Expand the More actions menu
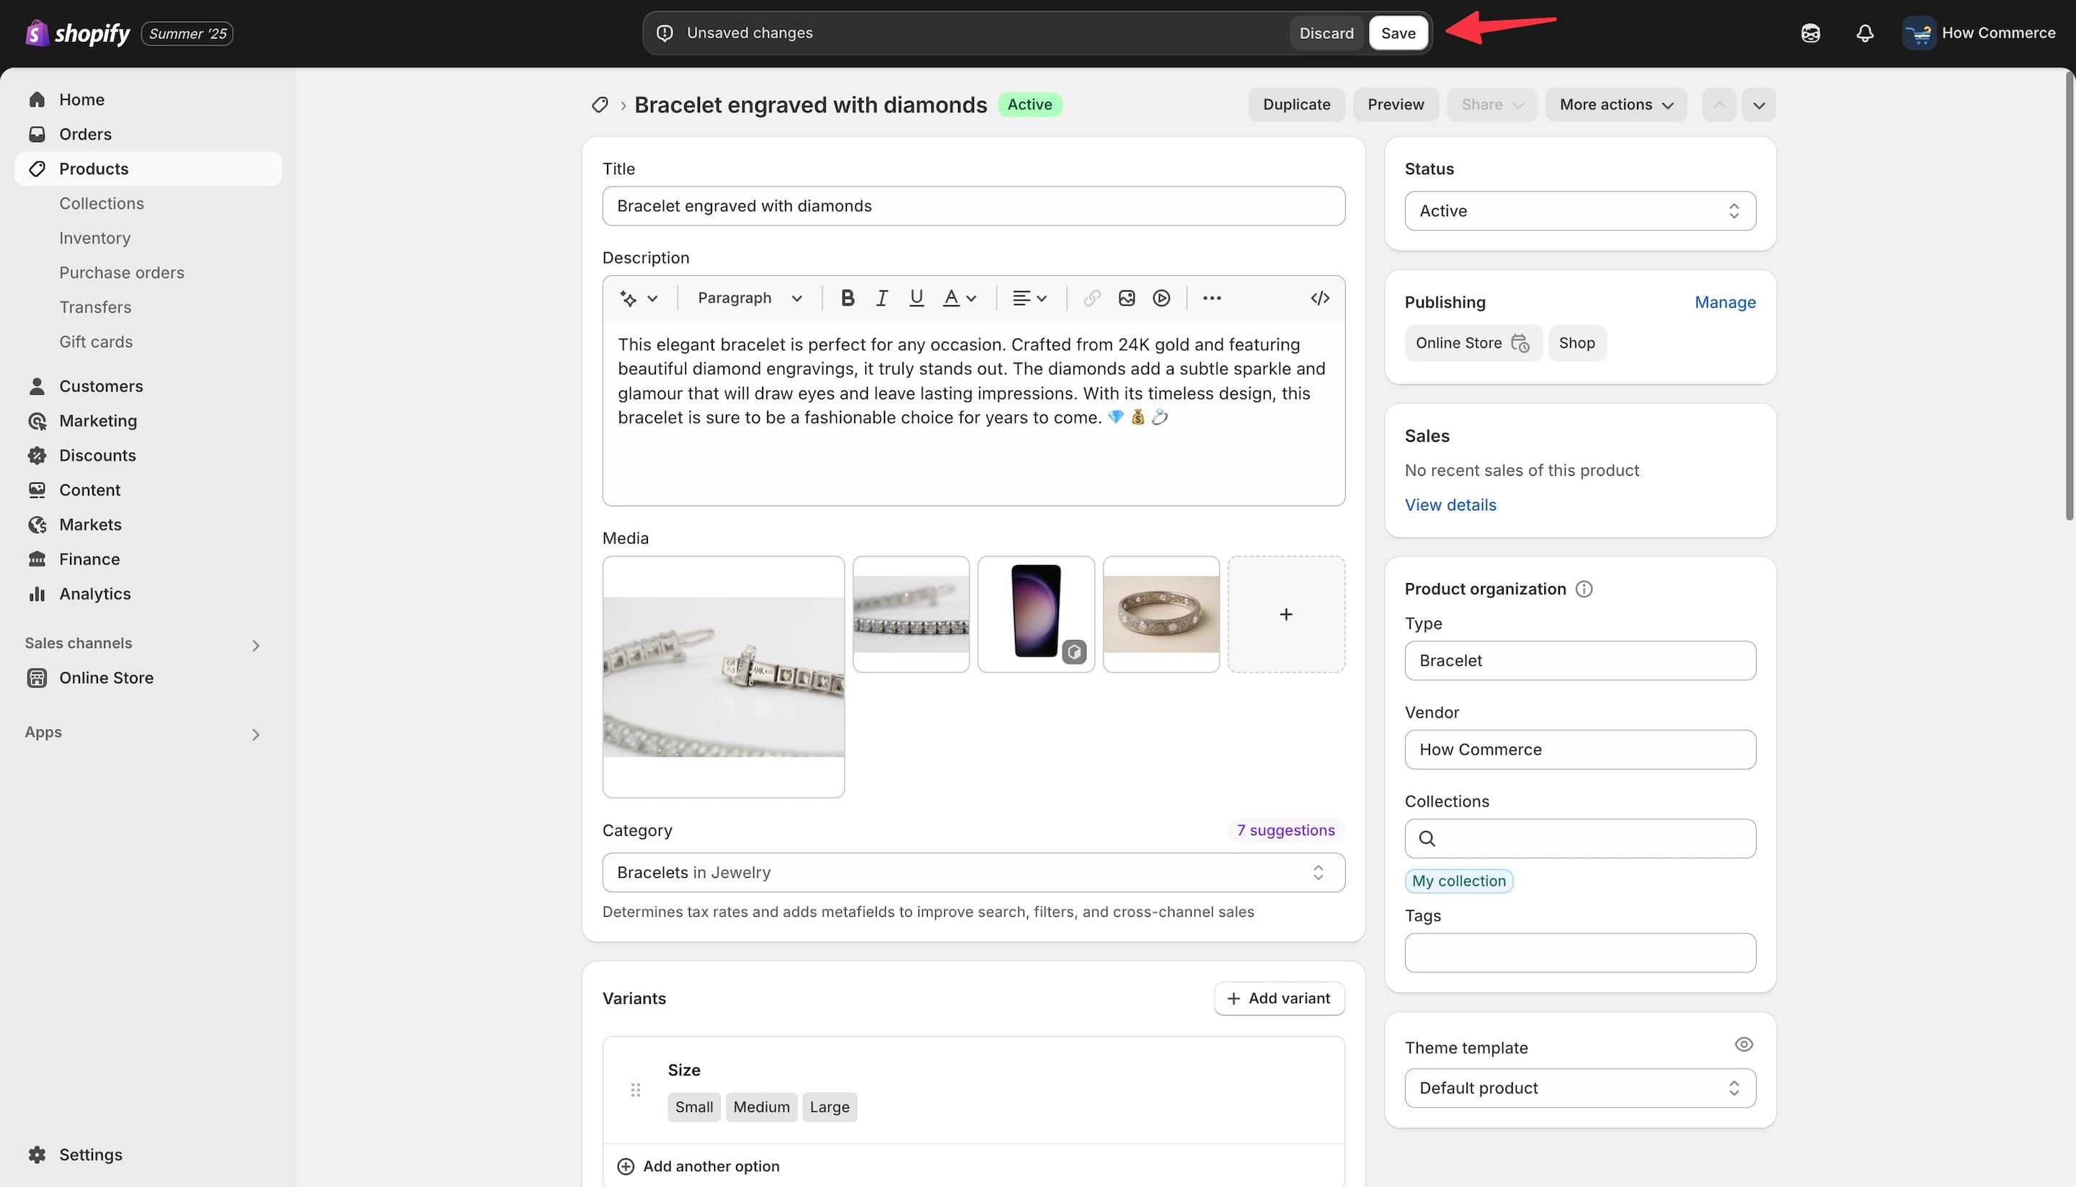The height and width of the screenshot is (1187, 2076). (1615, 105)
